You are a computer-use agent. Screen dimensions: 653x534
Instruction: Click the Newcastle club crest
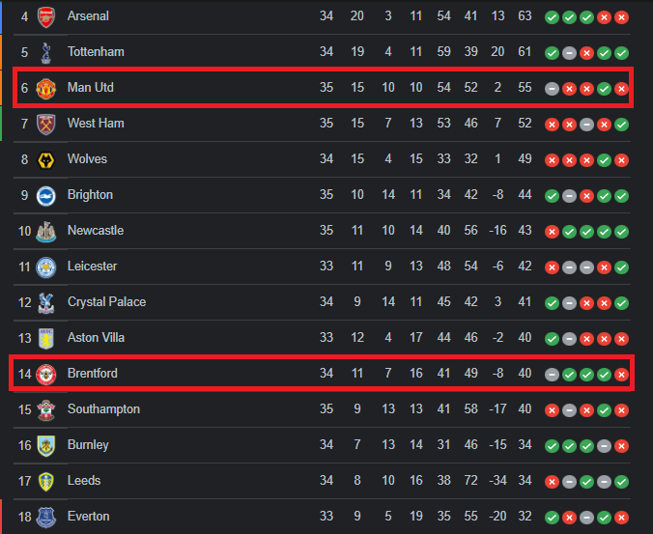tap(45, 232)
